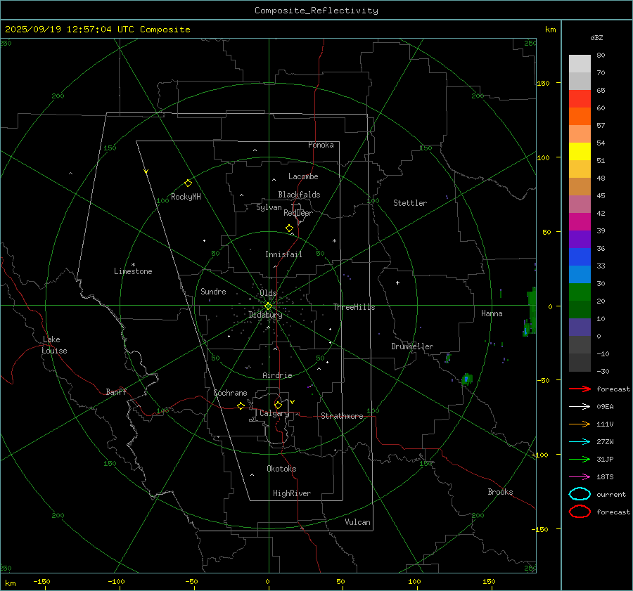Screen dimensions: 633x591
Task: Pick the red swatch in dBZ scale
Action: (580, 99)
